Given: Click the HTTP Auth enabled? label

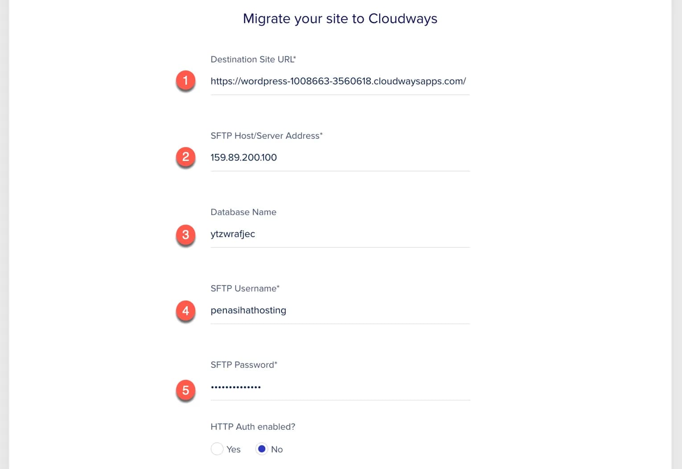Looking at the screenshot, I should pyautogui.click(x=253, y=427).
